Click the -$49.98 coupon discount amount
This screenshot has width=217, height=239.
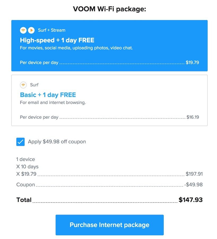click(193, 185)
